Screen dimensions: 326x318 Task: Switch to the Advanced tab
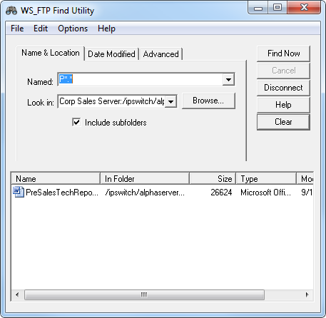tap(161, 54)
